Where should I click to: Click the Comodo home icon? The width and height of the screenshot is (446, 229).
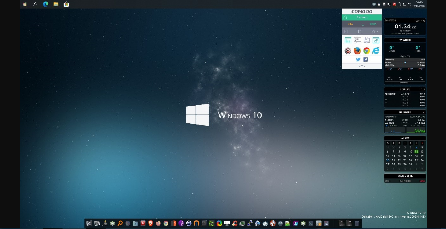point(345,17)
